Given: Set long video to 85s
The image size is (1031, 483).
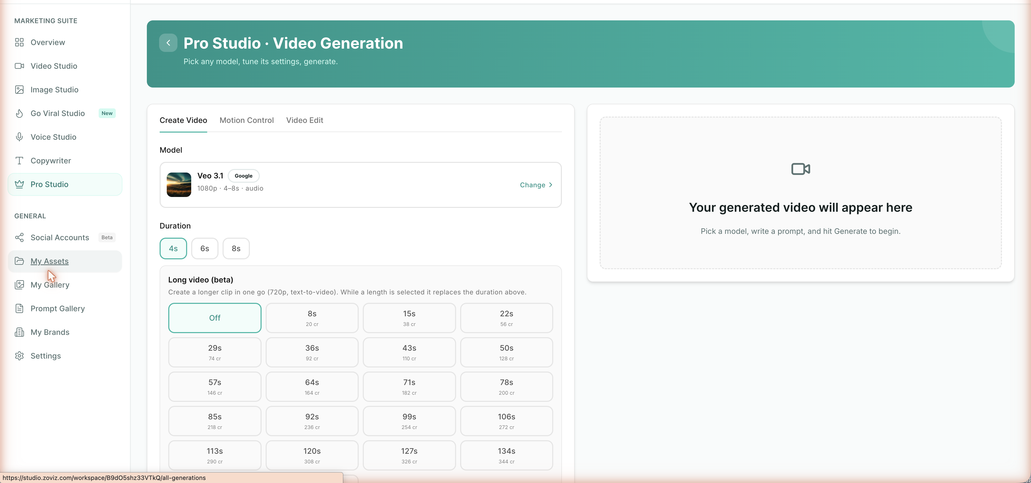Looking at the screenshot, I should tap(214, 421).
